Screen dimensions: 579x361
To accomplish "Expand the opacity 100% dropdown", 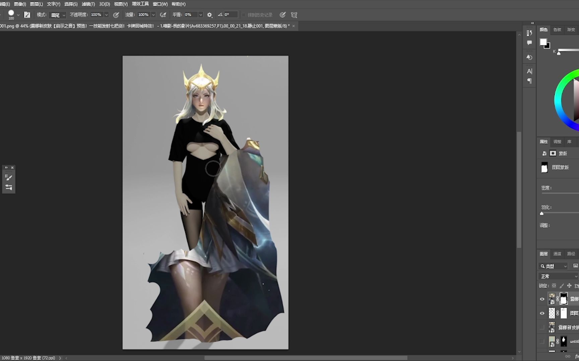I will [106, 15].
